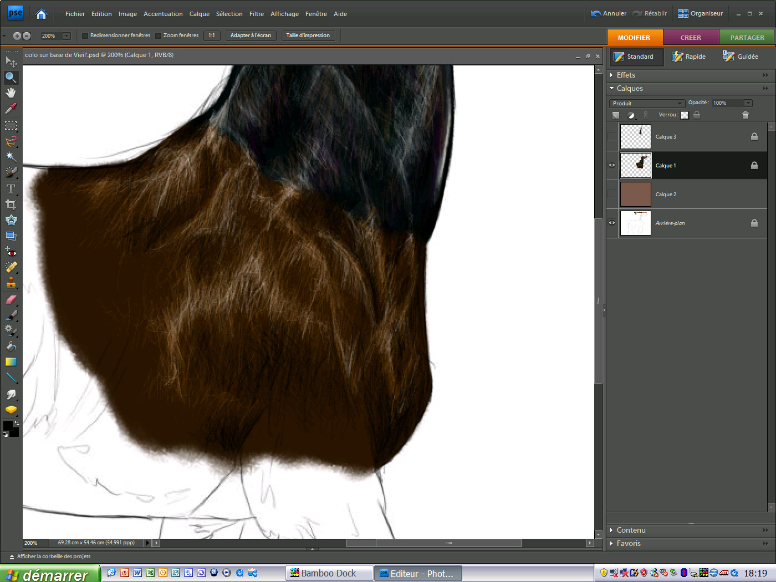This screenshot has width=776, height=582.
Task: Select the Magic Wand tool
Action: 11,157
